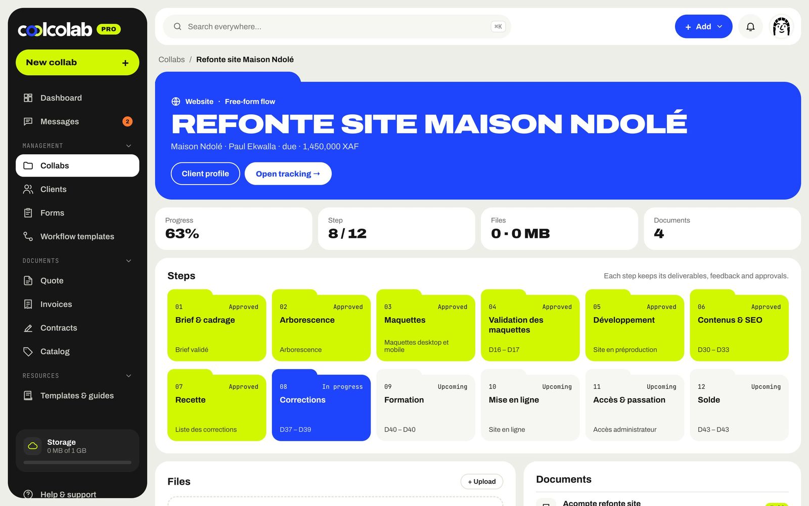The image size is (809, 506).
Task: Go to Workflow templates
Action: (x=77, y=236)
